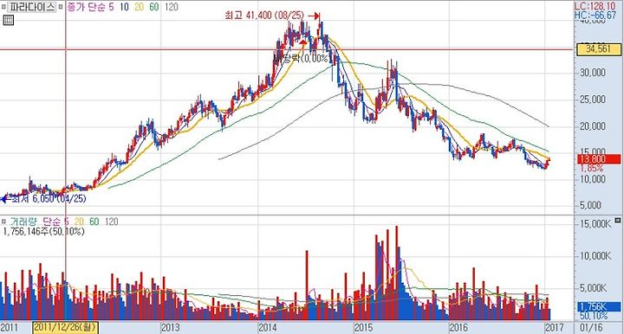This screenshot has width=624, height=334.
Task: Click the small square beside 파라다이스 name
Action: [x=4, y=7]
